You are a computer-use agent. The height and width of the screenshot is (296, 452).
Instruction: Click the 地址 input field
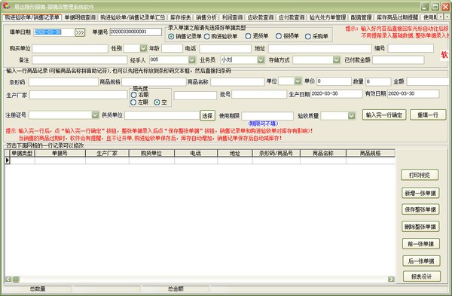(x=319, y=48)
